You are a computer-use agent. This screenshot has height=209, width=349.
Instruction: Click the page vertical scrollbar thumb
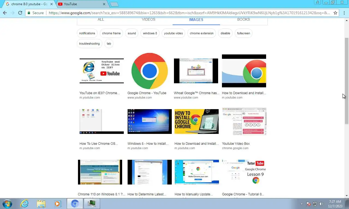(347, 81)
